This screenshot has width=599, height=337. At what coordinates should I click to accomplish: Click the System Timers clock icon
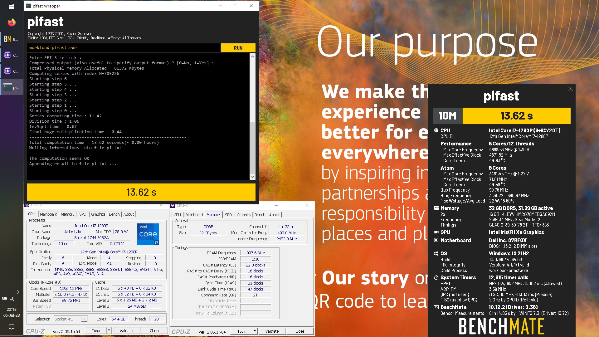pyautogui.click(x=436, y=277)
